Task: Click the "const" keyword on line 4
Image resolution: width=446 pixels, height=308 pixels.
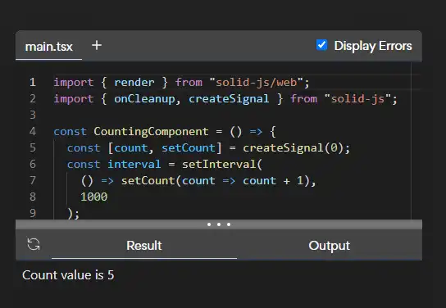Action: click(x=70, y=132)
